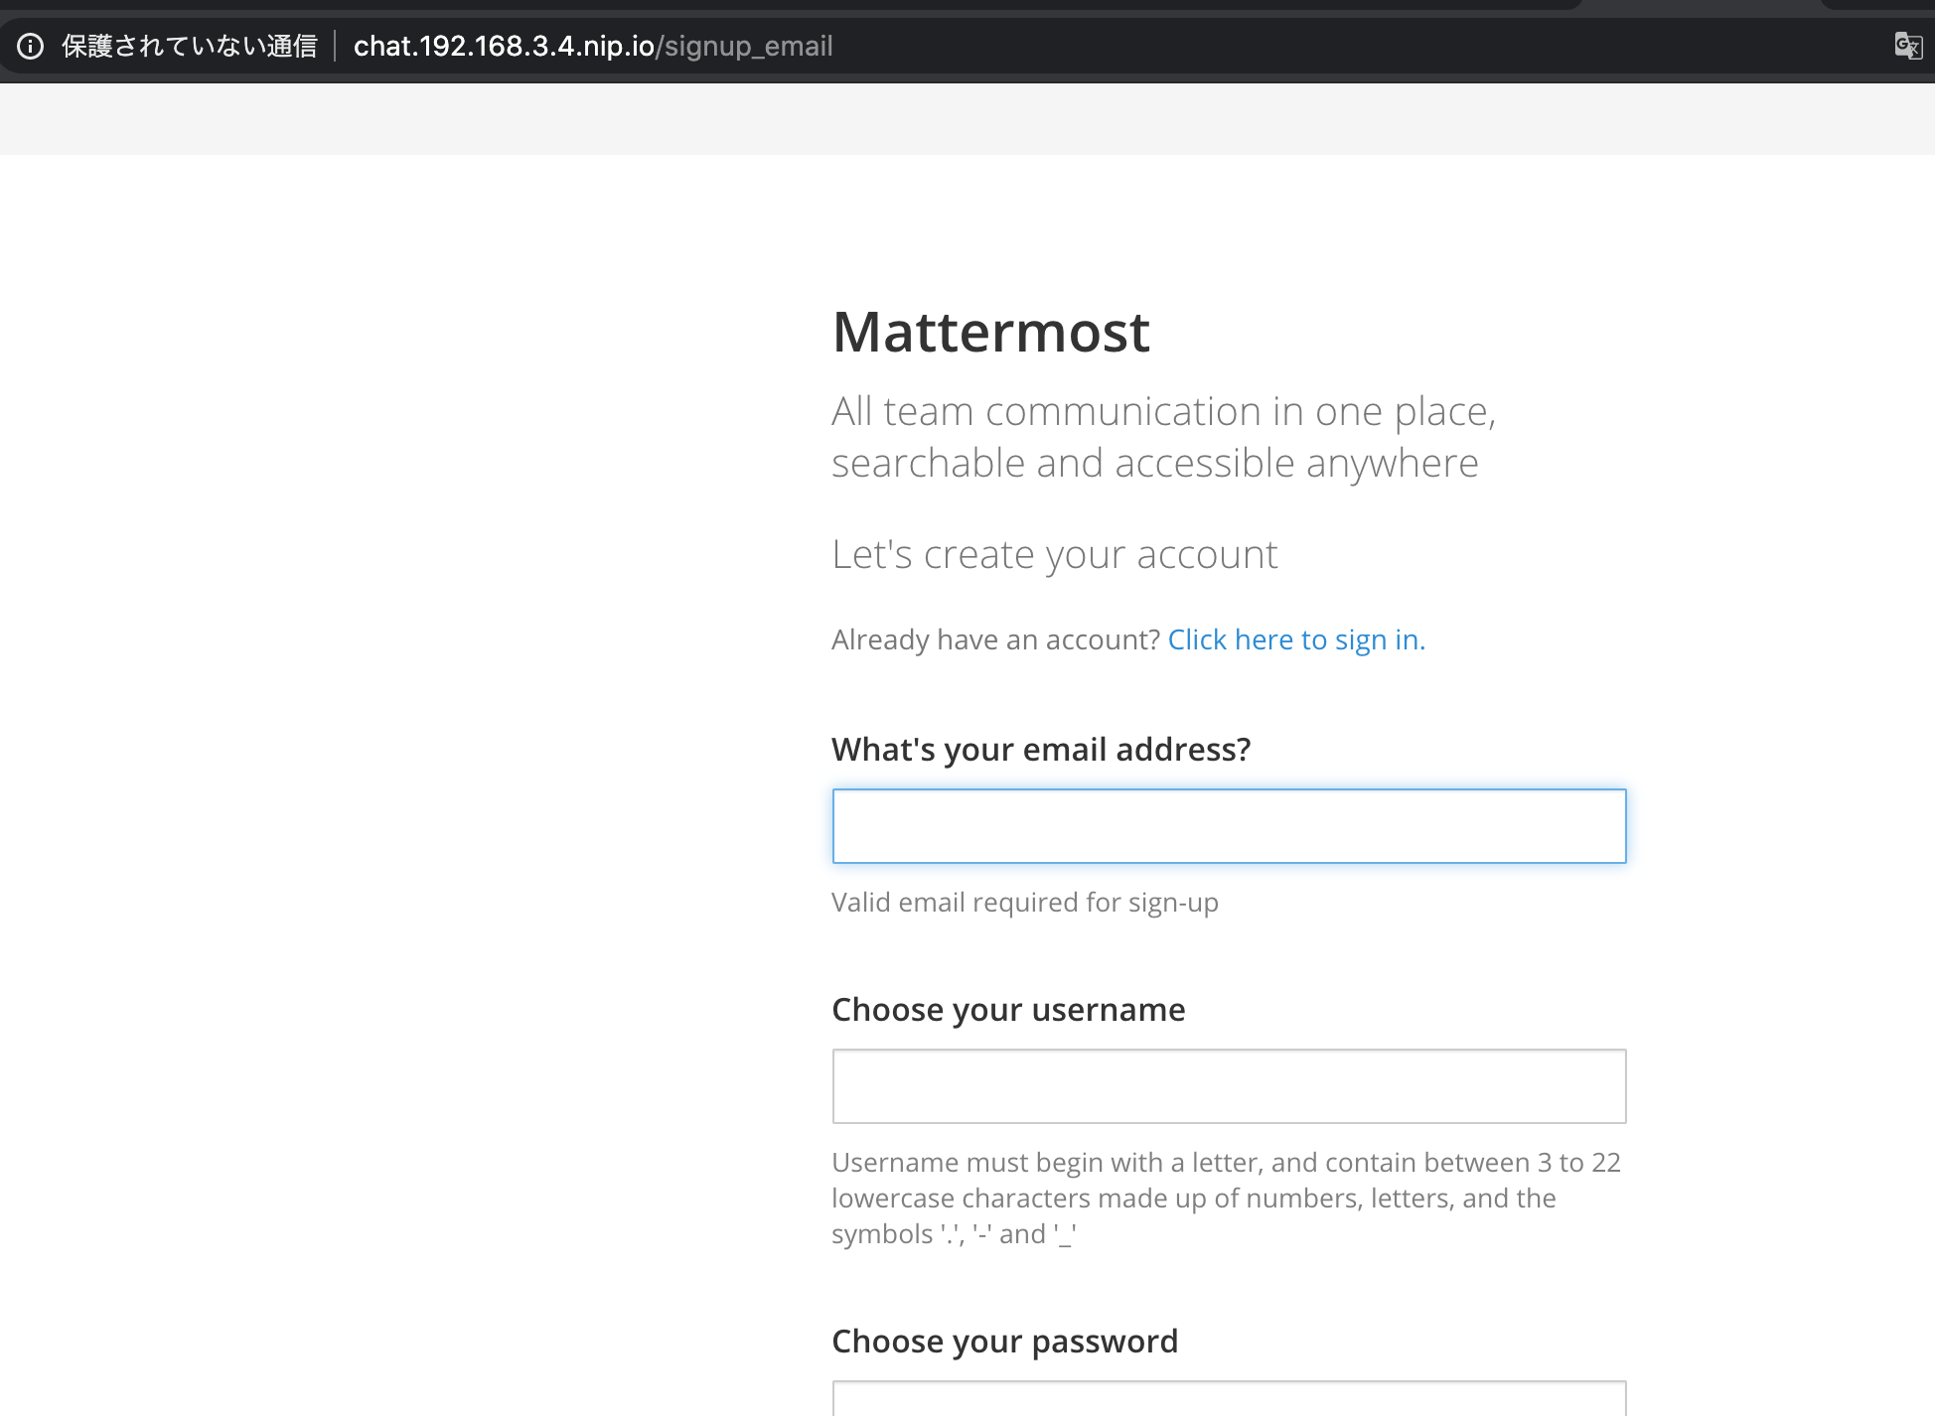Click the 保護されていない通信 not-secure label

[189, 47]
